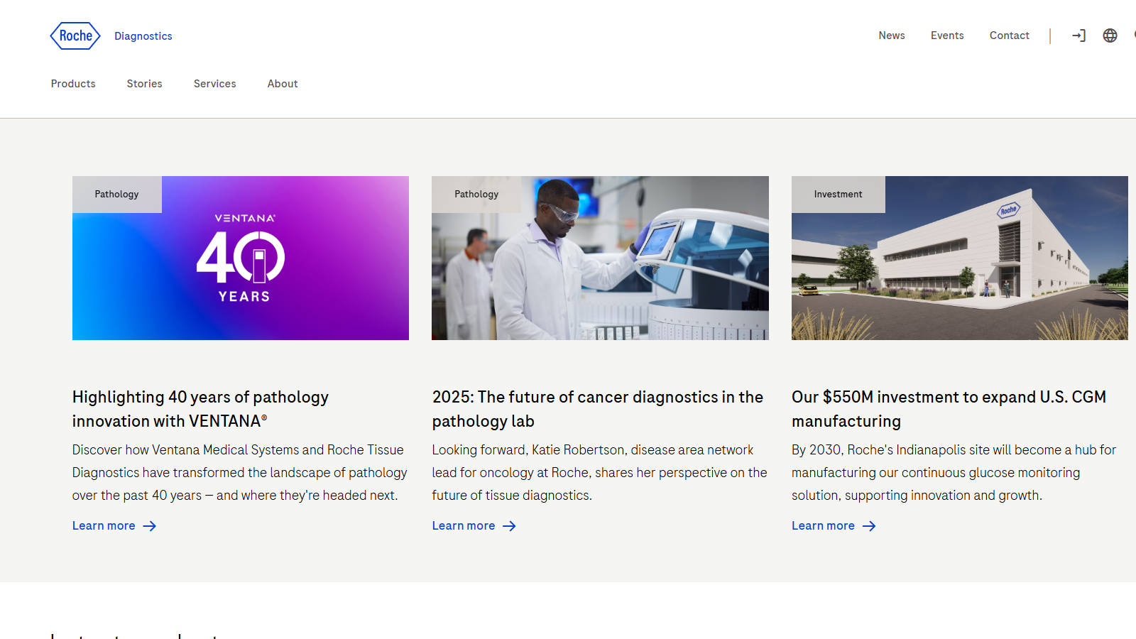The image size is (1136, 639).
Task: Click the Roche hexagon logo
Action: [x=75, y=35]
